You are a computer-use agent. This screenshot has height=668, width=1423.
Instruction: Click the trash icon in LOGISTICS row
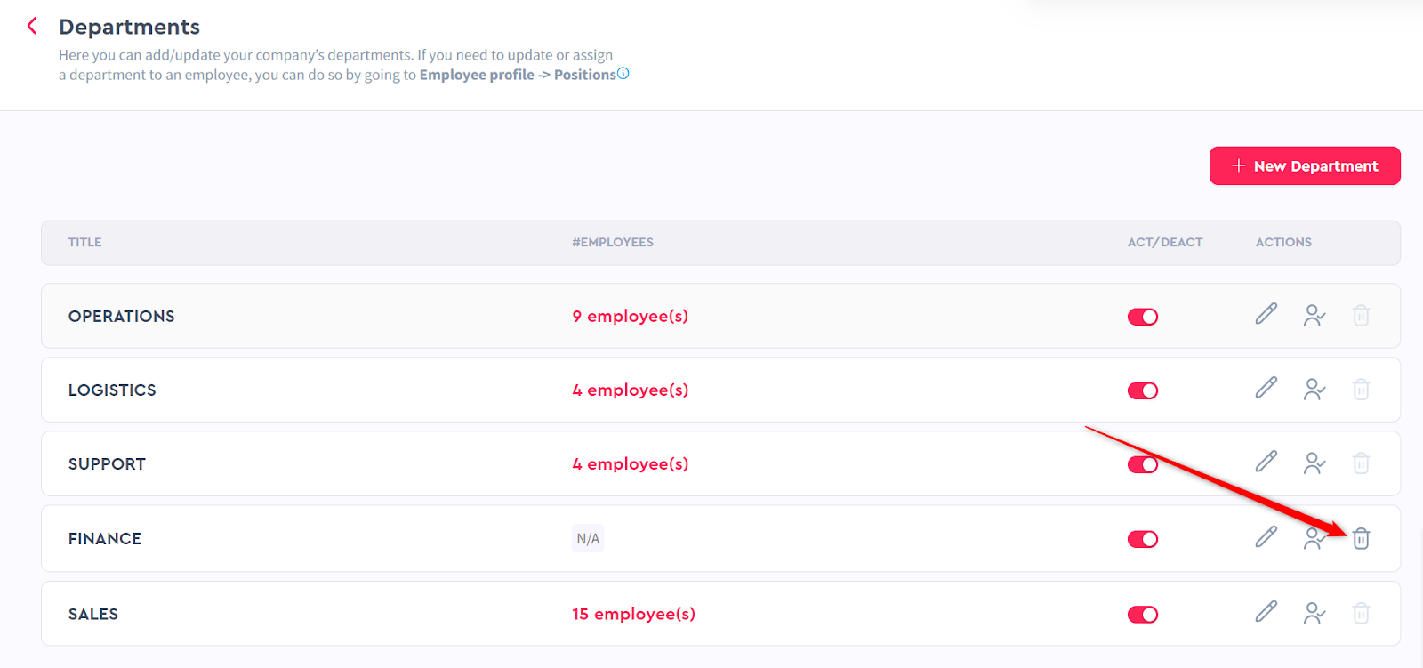[x=1361, y=390]
